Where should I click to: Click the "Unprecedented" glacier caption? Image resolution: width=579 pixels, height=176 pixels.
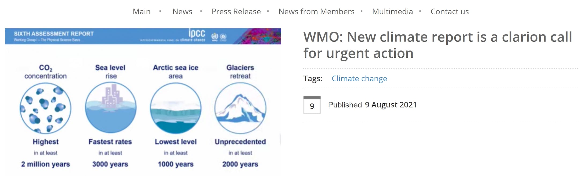[240, 142]
